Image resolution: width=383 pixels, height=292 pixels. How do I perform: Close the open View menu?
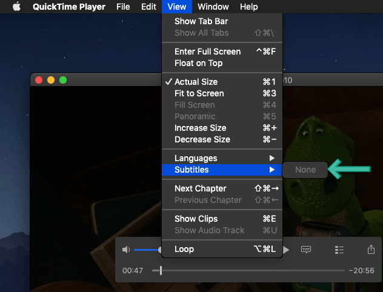click(177, 7)
